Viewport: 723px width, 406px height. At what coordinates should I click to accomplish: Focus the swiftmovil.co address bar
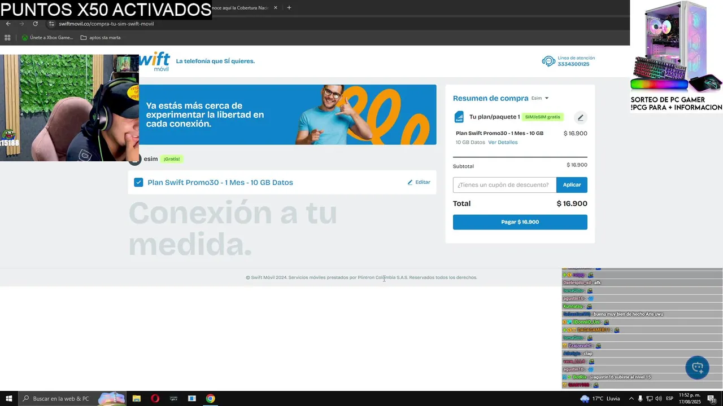[x=106, y=24]
